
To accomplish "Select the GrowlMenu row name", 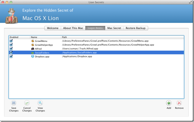I will (x=41, y=41).
